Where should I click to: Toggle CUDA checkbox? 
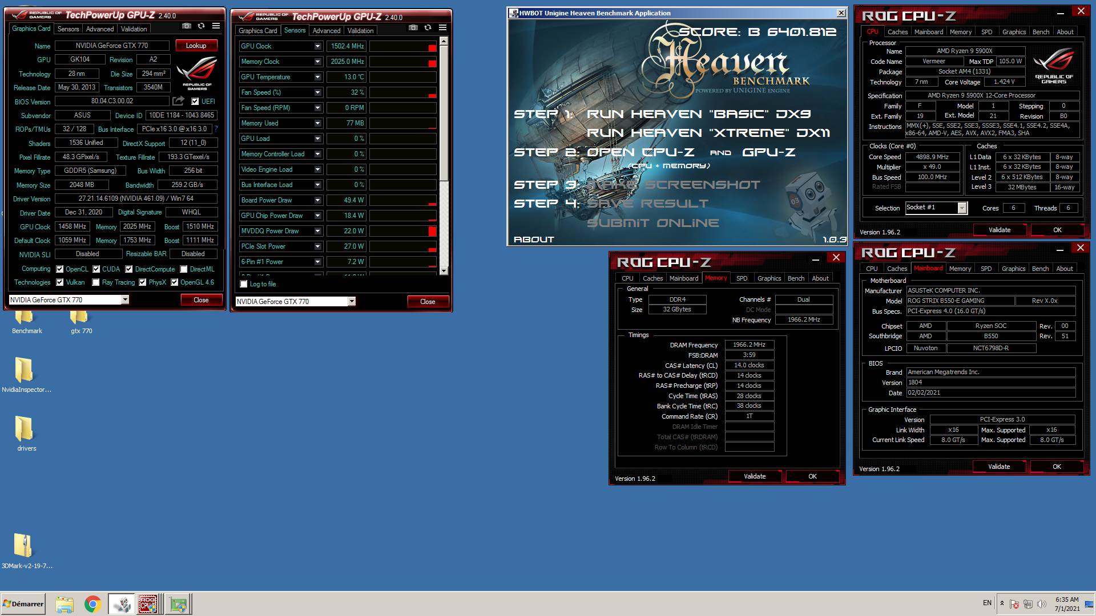coord(96,269)
